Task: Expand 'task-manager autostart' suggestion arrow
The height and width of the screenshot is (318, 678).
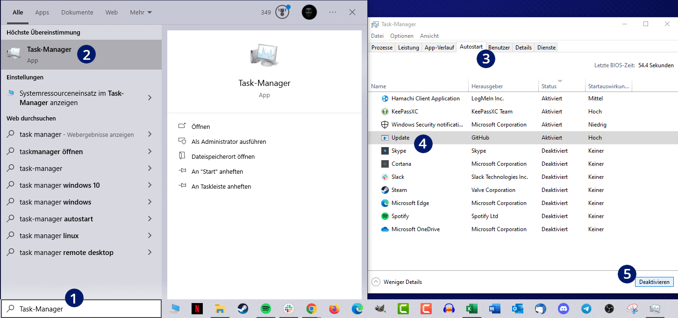Action: 150,219
